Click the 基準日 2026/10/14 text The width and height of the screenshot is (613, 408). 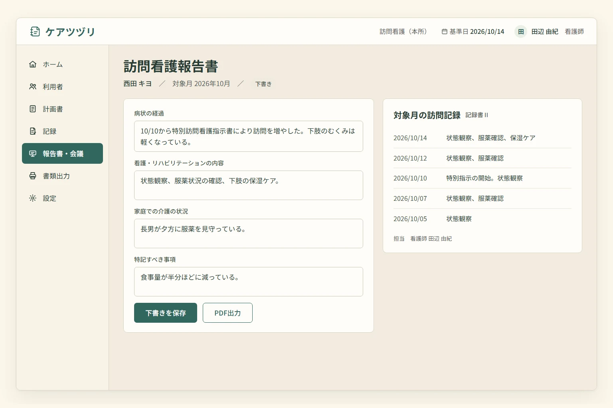[477, 31]
